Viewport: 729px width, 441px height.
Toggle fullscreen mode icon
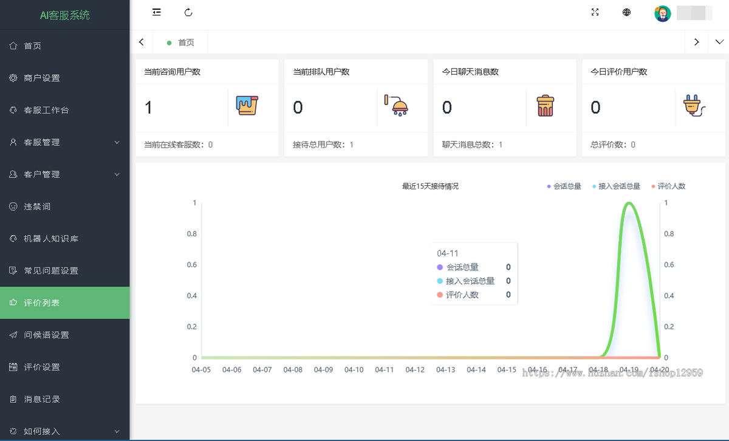(x=595, y=12)
